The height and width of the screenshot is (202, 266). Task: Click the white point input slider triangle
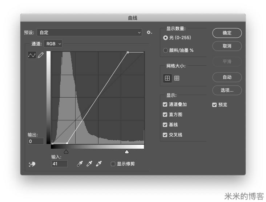coord(127,152)
